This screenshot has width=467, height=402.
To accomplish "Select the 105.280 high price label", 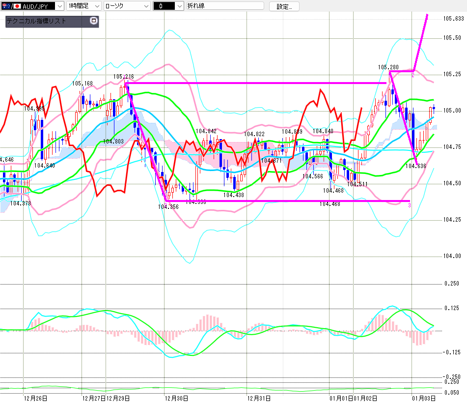I will [x=388, y=67].
